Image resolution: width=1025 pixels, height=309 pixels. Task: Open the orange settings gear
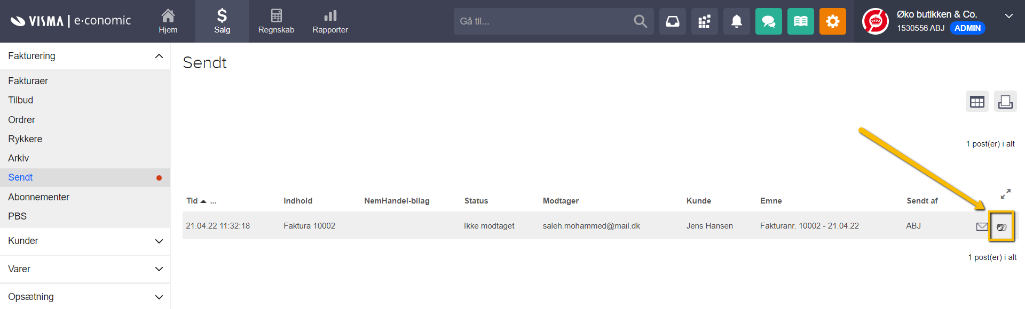pyautogui.click(x=832, y=21)
